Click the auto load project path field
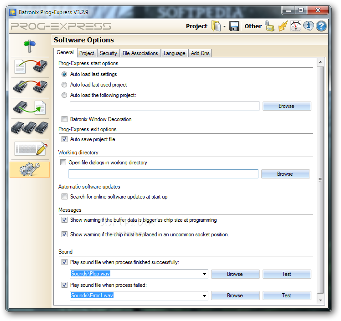This screenshot has width=341, height=321. (x=165, y=106)
